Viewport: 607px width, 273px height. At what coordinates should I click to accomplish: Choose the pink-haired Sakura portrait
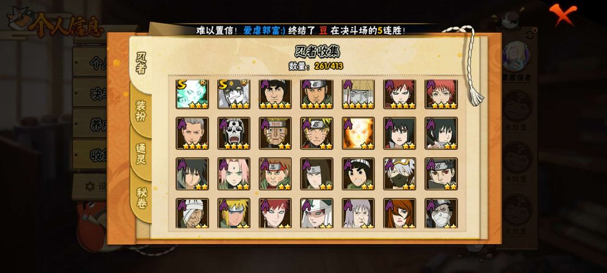[234, 174]
